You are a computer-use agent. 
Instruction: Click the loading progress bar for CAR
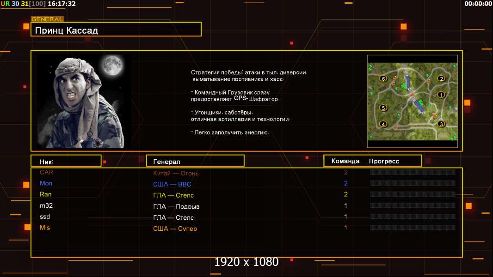[413, 172]
